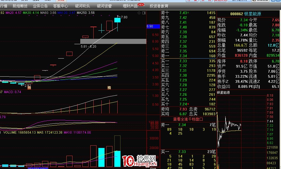
Task: Click the 涨幅 -1.34% value
Action: [242, 30]
